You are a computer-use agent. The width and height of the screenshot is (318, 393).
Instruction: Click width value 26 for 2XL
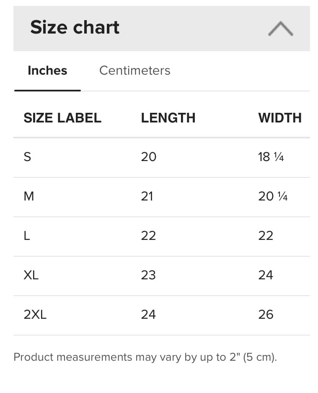[266, 315]
